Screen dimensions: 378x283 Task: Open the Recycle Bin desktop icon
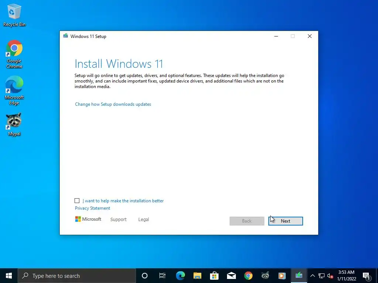point(14,15)
